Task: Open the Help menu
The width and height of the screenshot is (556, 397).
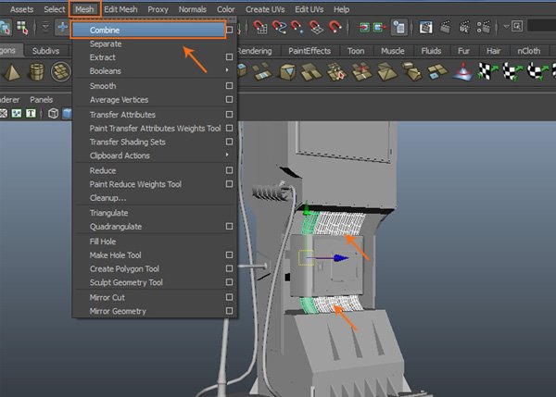Action: [x=341, y=9]
